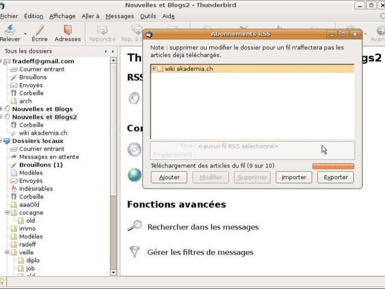The width and height of the screenshot is (385, 289).
Task: Click the Ajouter button
Action: [169, 177]
